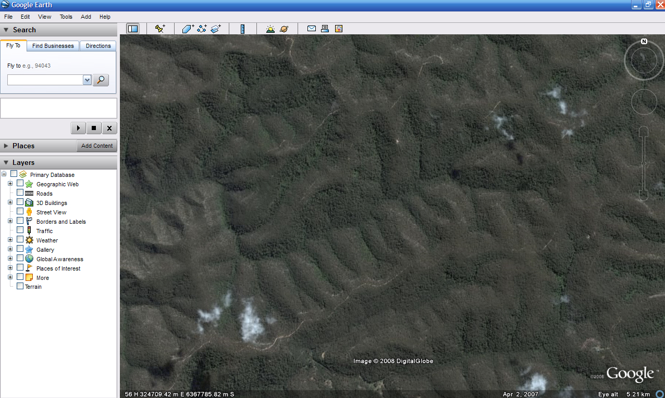Open the Tools menu
Viewport: 665px width, 398px height.
tap(66, 17)
